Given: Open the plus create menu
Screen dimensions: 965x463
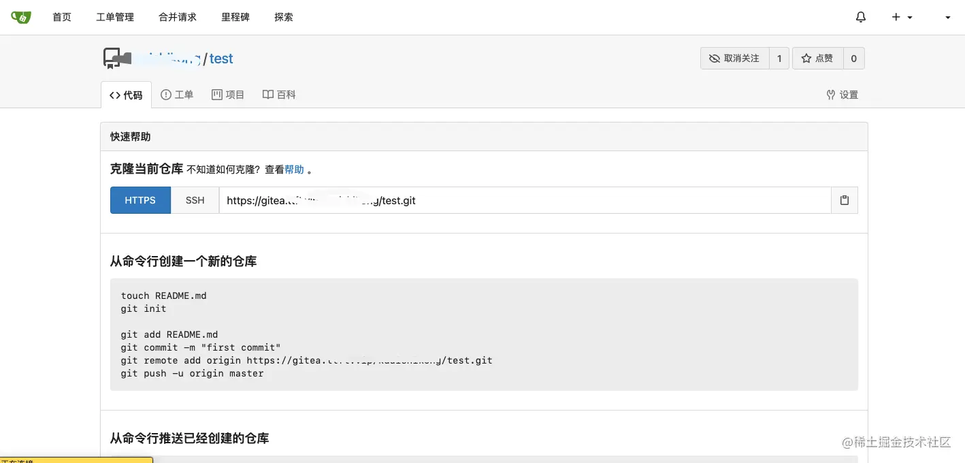Looking at the screenshot, I should (902, 17).
